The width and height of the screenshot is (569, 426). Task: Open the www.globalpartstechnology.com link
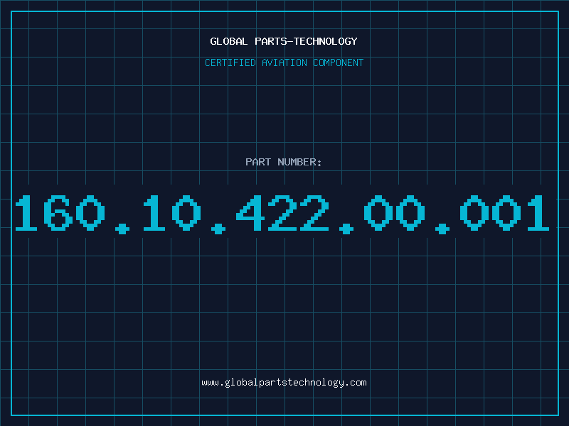coord(284,383)
